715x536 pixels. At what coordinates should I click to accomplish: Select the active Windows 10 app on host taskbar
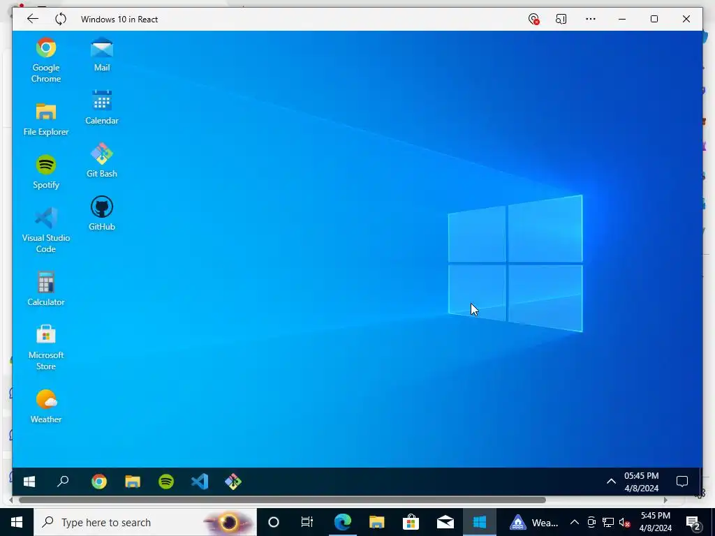pos(479,522)
